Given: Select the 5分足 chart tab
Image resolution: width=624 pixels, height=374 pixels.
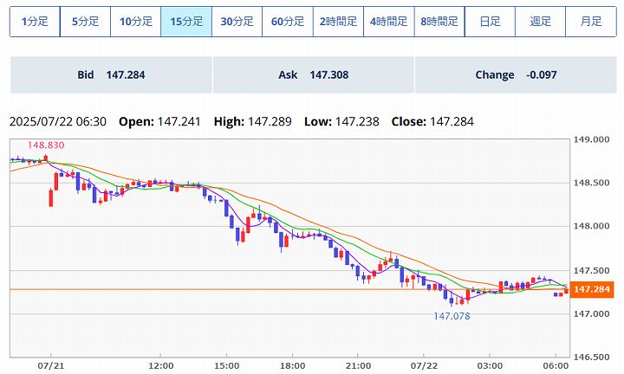Looking at the screenshot, I should point(86,22).
